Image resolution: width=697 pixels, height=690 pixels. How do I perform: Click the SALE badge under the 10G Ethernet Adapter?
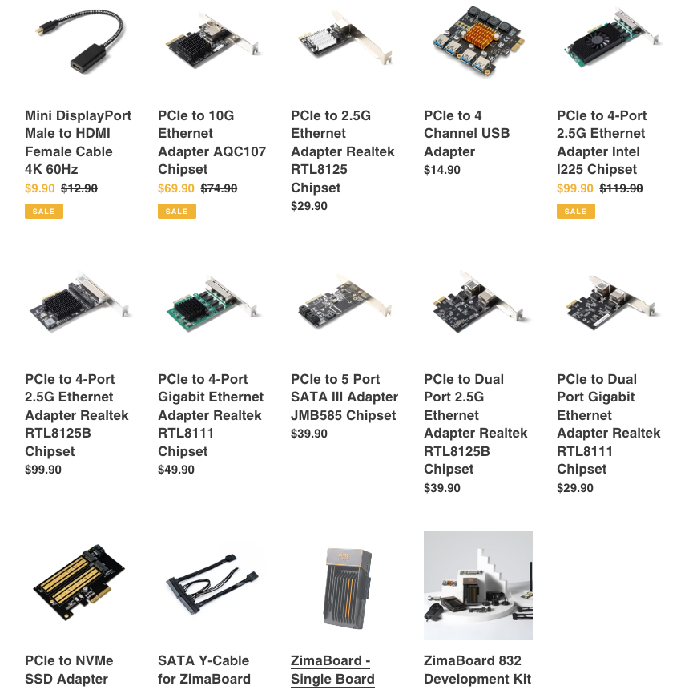pos(176,212)
